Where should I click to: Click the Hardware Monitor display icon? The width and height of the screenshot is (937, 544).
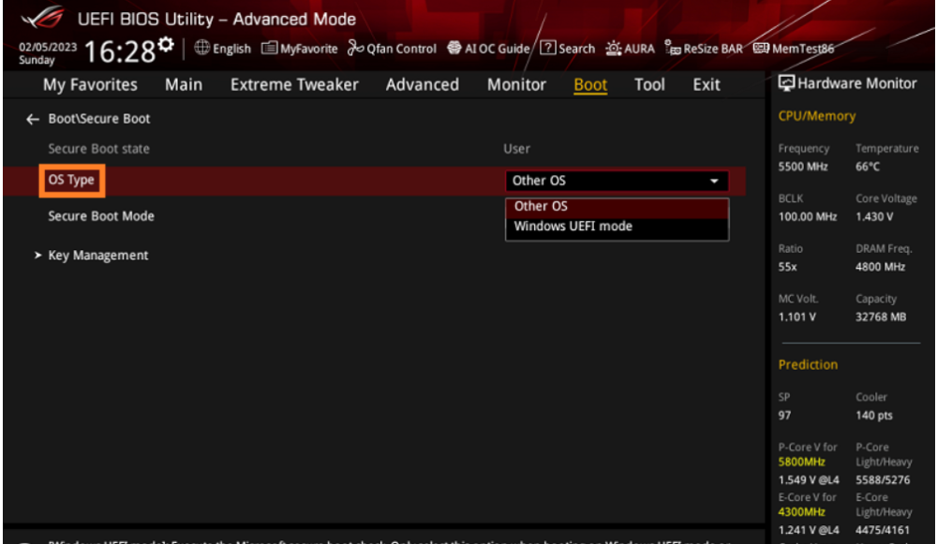coord(786,83)
